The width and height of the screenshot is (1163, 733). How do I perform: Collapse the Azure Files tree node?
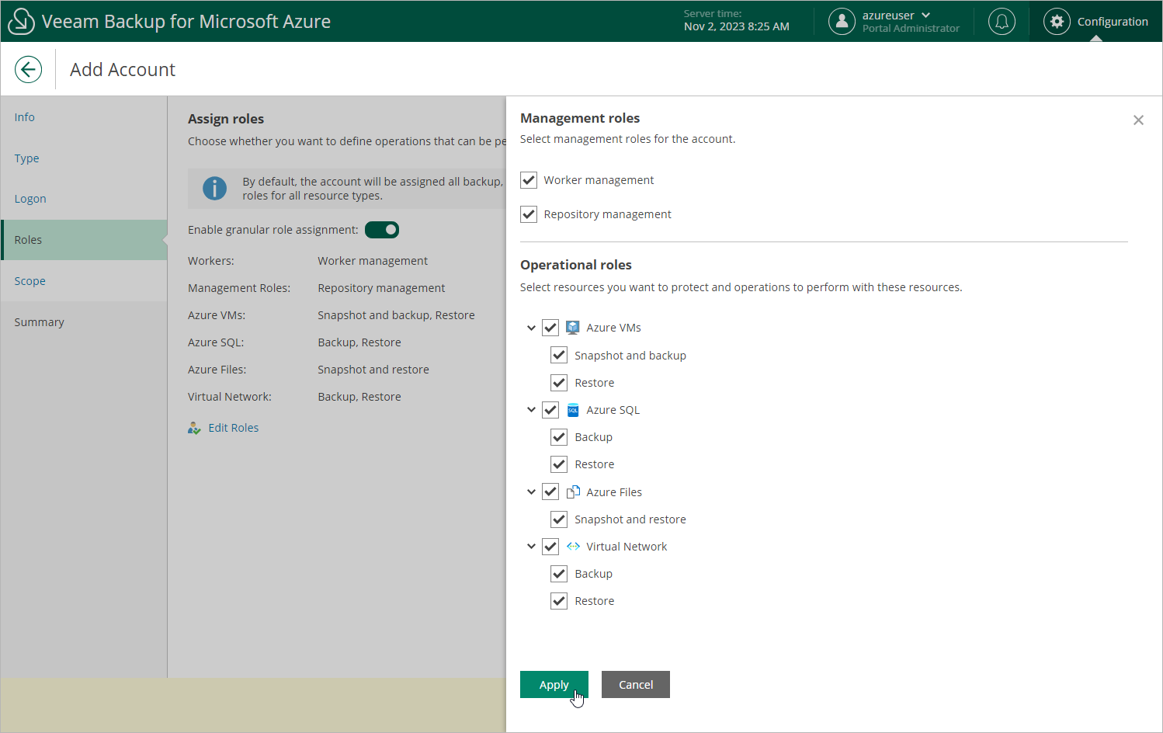[x=531, y=492]
